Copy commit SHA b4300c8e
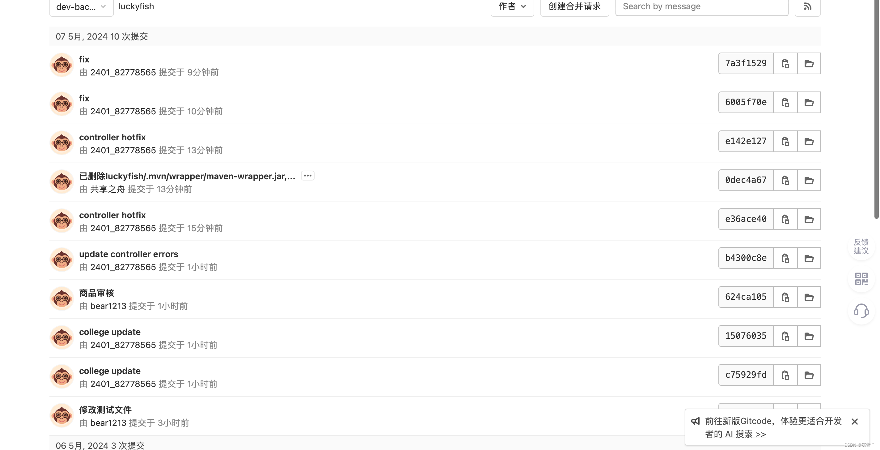This screenshot has height=450, width=880. pos(785,258)
